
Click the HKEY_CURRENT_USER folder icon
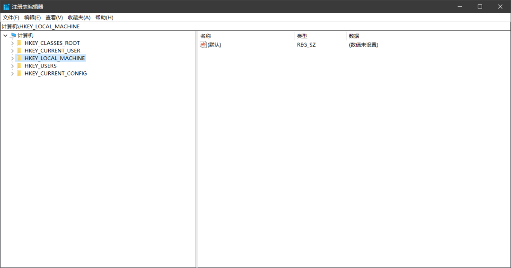tap(19, 51)
